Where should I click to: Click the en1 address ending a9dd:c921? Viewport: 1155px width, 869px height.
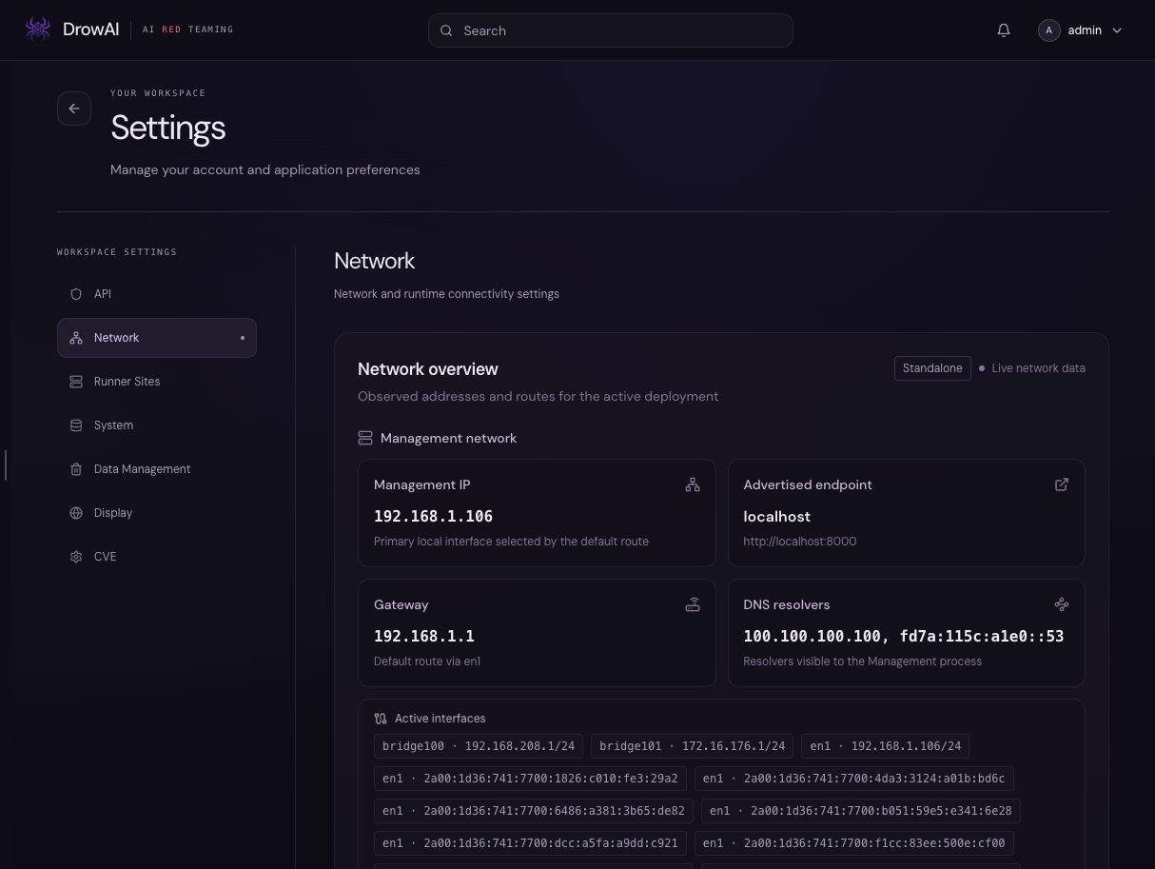pos(530,843)
